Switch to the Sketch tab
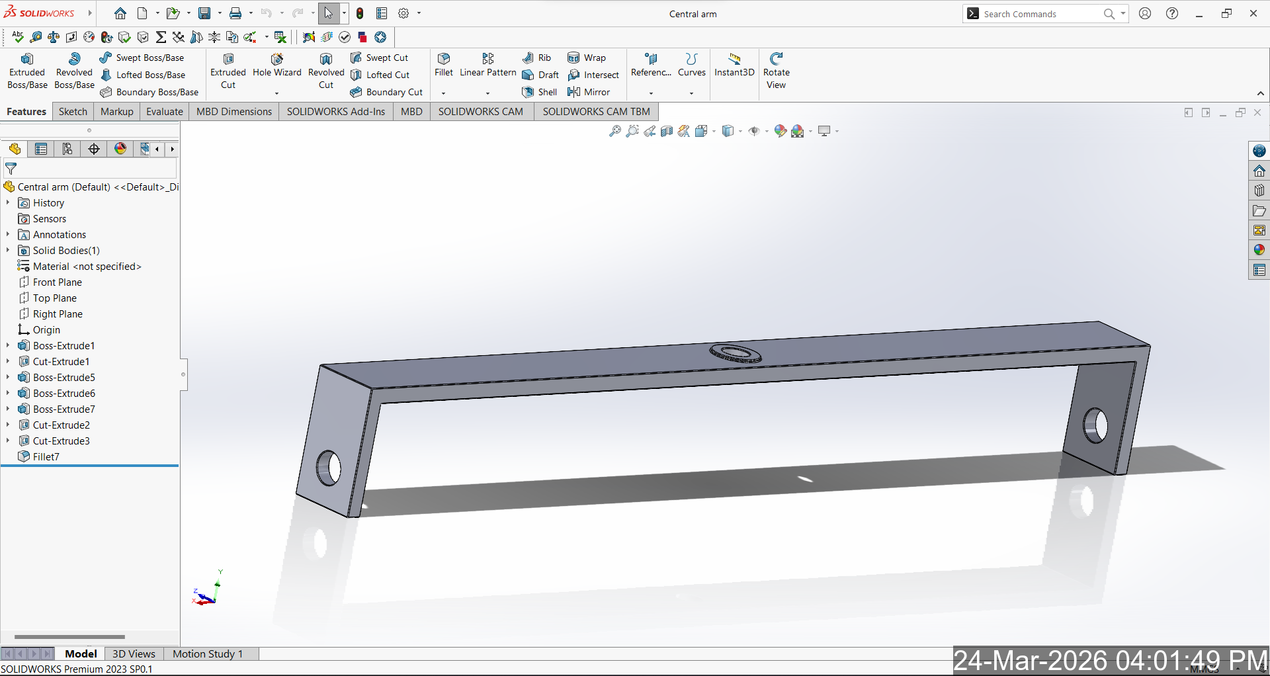Viewport: 1270px width, 676px height. (73, 111)
